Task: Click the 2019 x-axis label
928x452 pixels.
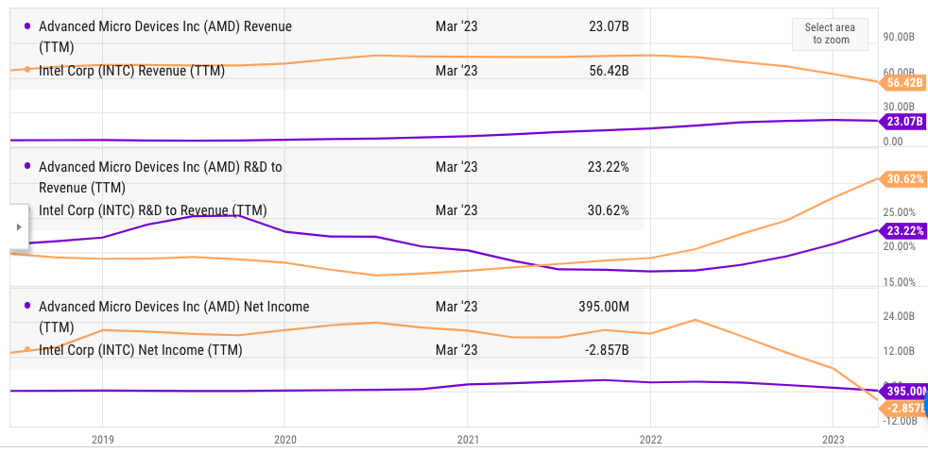Action: pyautogui.click(x=102, y=440)
